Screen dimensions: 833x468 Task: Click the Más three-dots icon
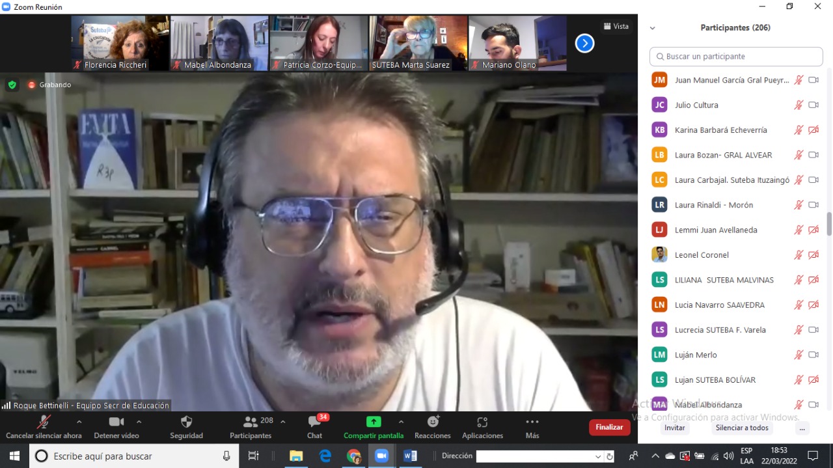tap(532, 422)
